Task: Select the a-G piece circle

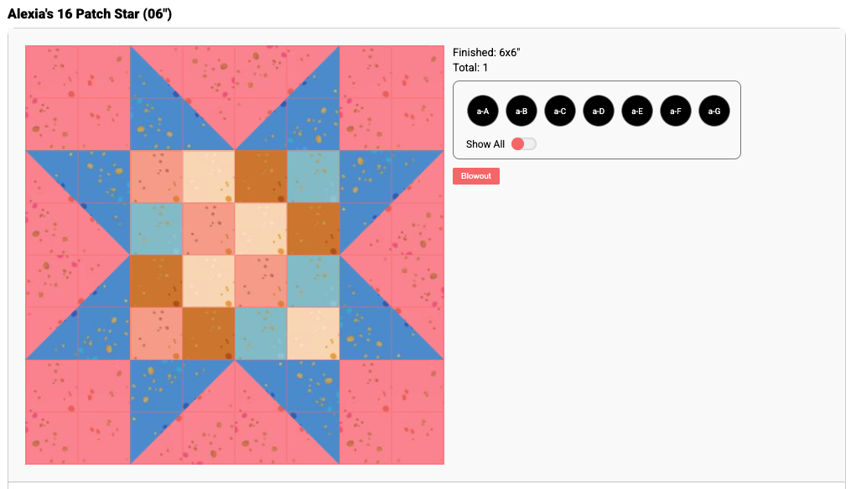Action: click(714, 111)
